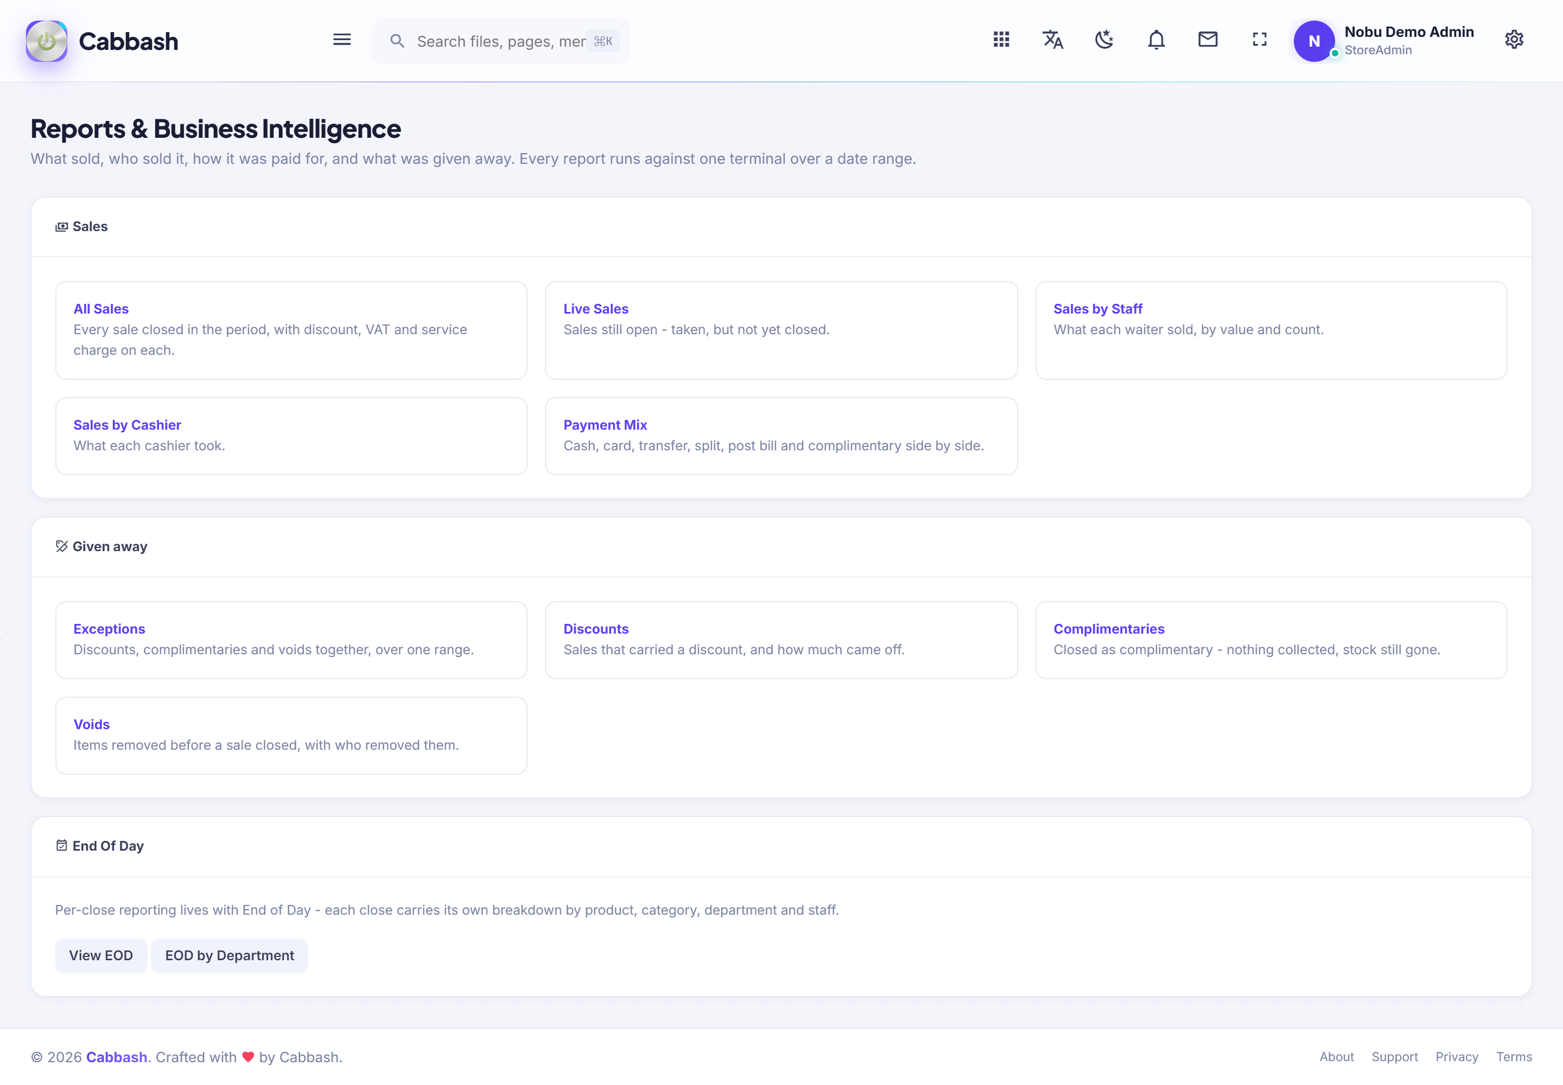Click the Sales section cash icon
The height and width of the screenshot is (1085, 1563).
(61, 227)
